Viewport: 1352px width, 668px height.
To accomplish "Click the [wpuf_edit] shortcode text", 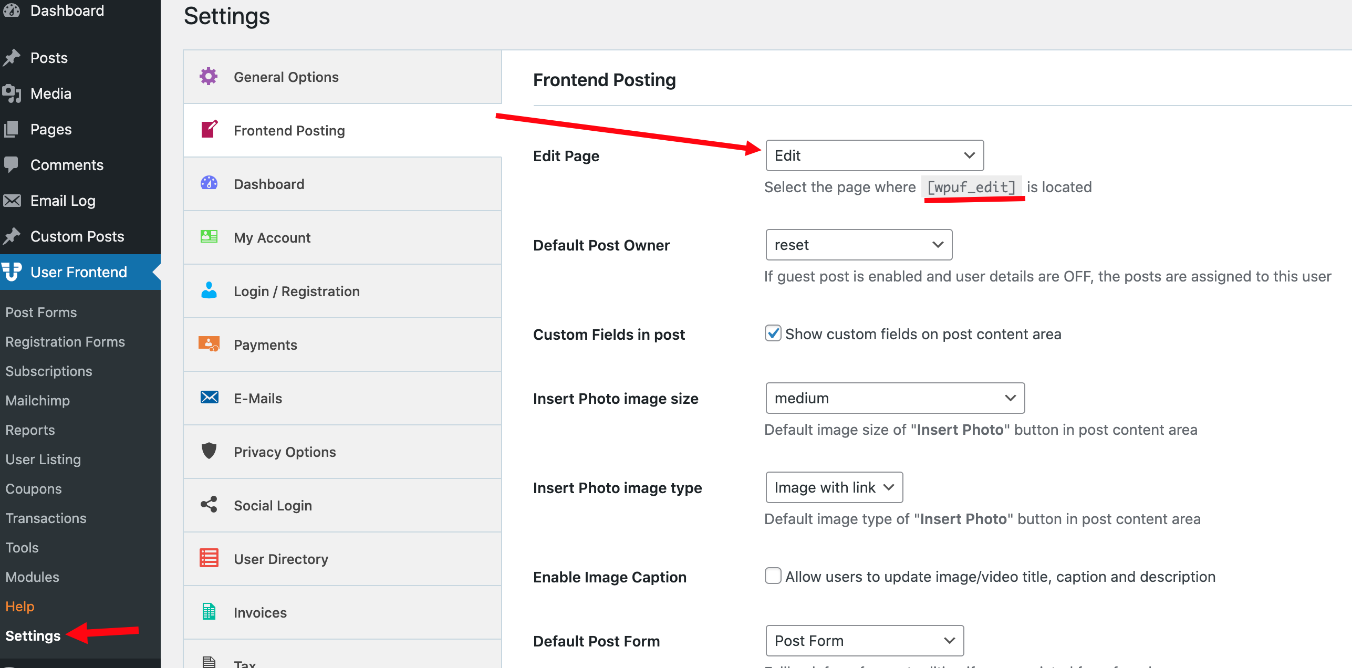I will point(971,187).
